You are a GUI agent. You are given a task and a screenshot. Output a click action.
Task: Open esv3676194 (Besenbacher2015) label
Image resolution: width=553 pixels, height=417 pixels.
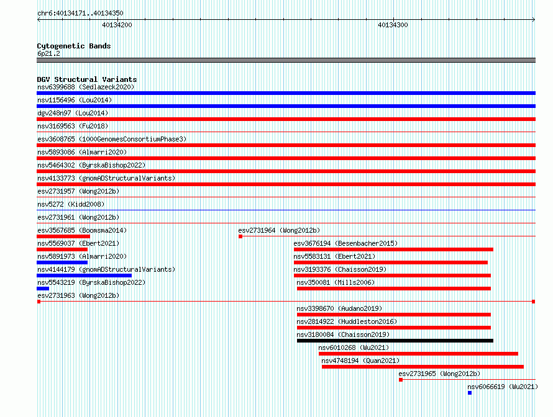(x=345, y=243)
